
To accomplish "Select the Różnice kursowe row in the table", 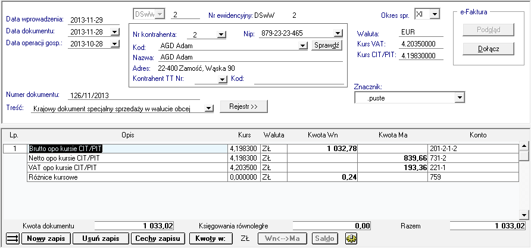I will 127,177.
